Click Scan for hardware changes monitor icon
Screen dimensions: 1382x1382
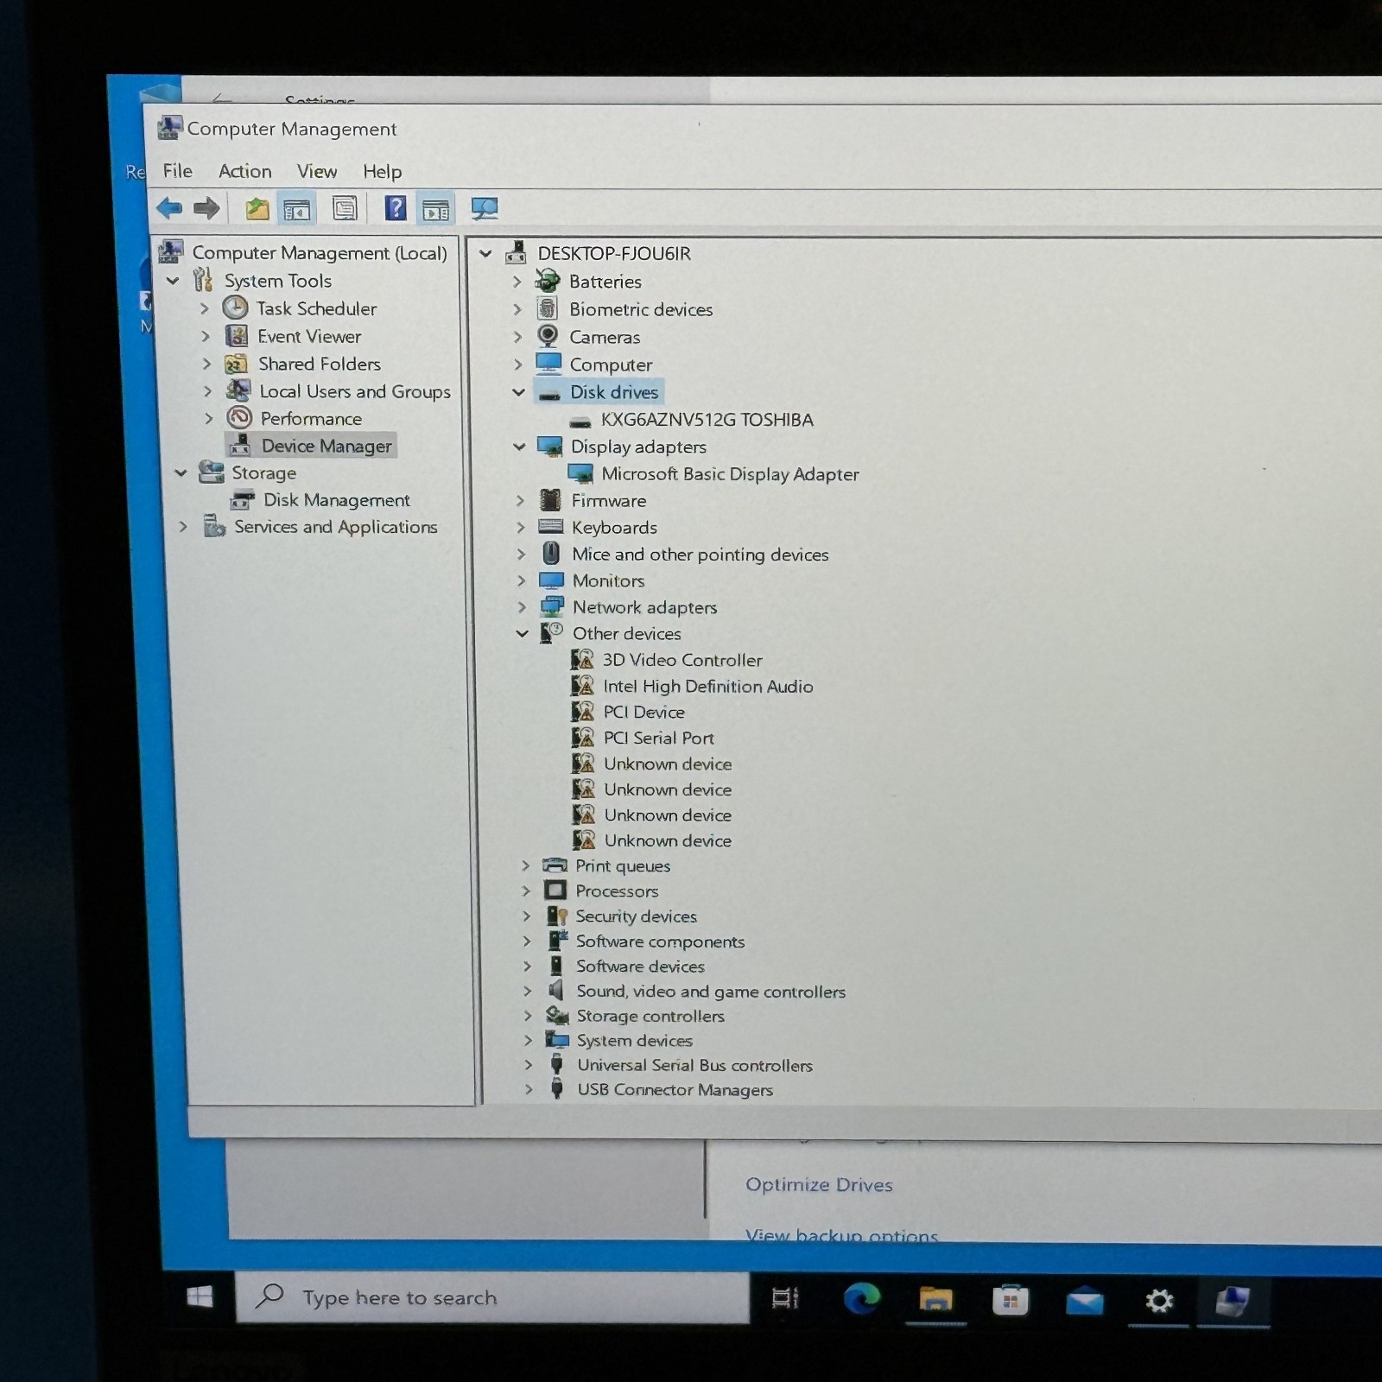[484, 208]
